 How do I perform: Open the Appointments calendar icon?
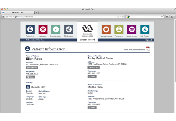coord(132,29)
